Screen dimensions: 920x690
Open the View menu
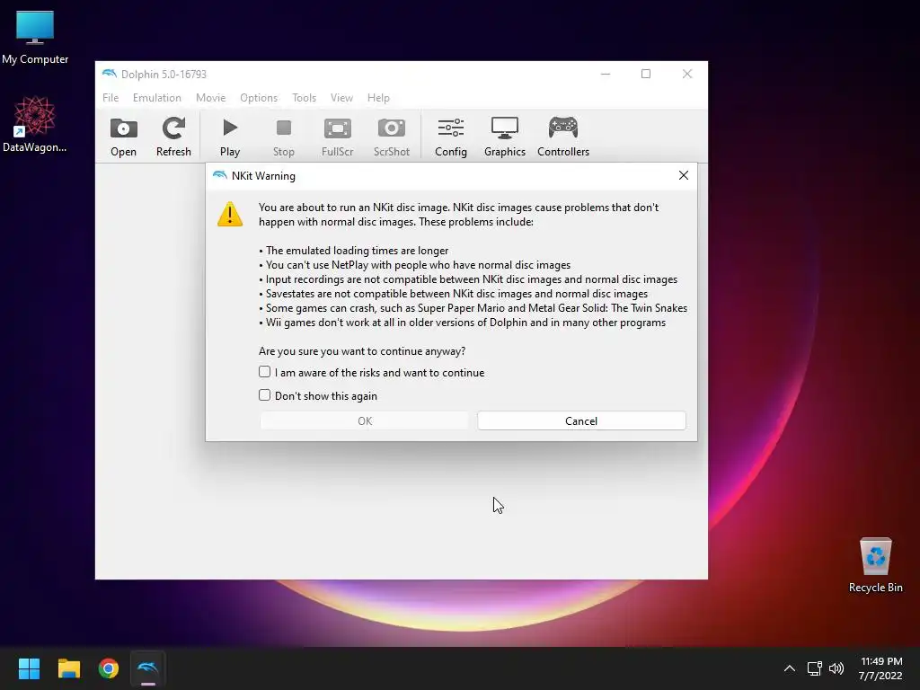(341, 97)
